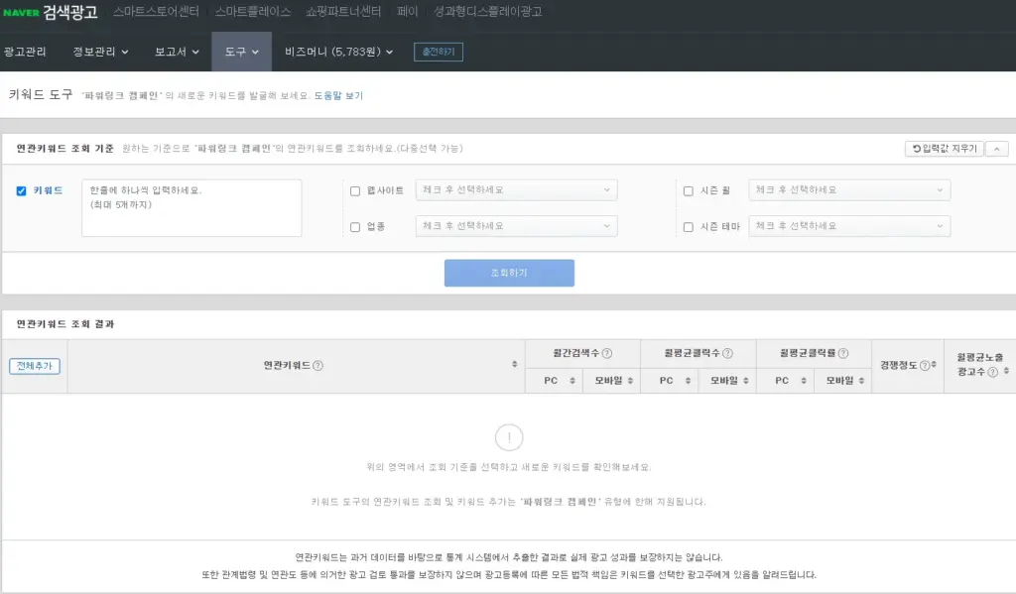Click the 충전하기 button
The height and width of the screenshot is (594, 1016).
[x=439, y=52]
